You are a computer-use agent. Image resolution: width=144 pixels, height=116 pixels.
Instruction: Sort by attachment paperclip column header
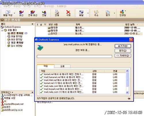[41, 25]
